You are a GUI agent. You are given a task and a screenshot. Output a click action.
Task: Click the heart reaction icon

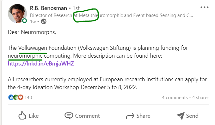click(21, 97)
